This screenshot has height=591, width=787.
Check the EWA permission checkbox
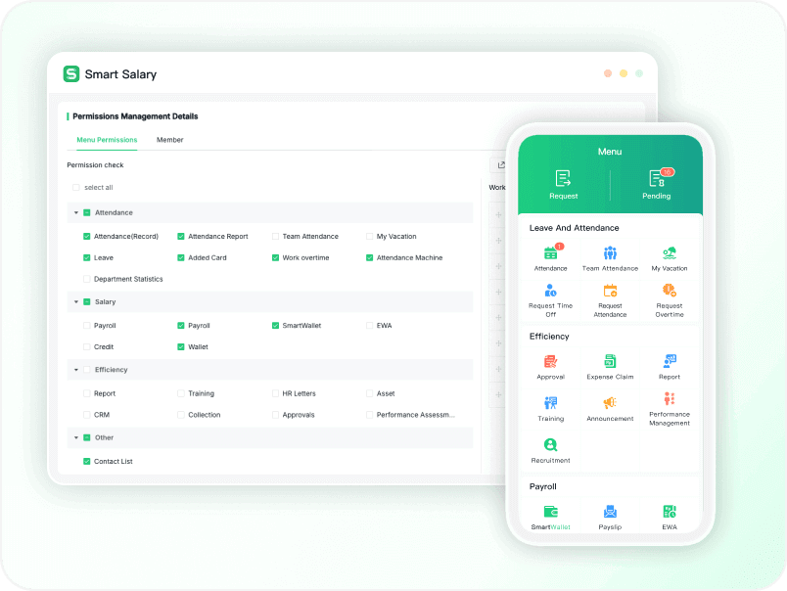point(369,326)
